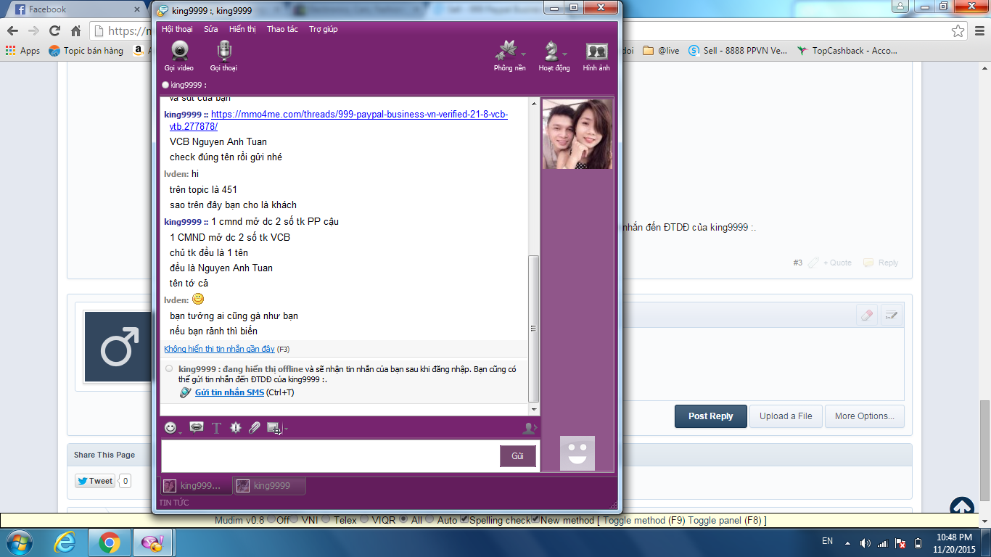Open the emoticon picker in chat toolbar
Image resolution: width=991 pixels, height=557 pixels.
(170, 428)
